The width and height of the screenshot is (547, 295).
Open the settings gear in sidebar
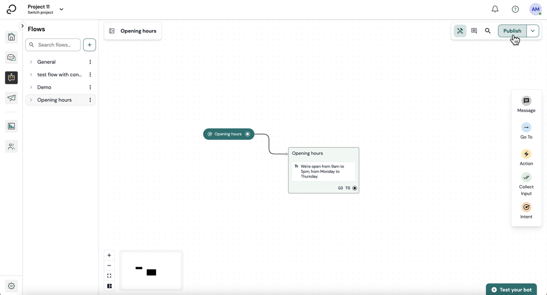tap(11, 286)
